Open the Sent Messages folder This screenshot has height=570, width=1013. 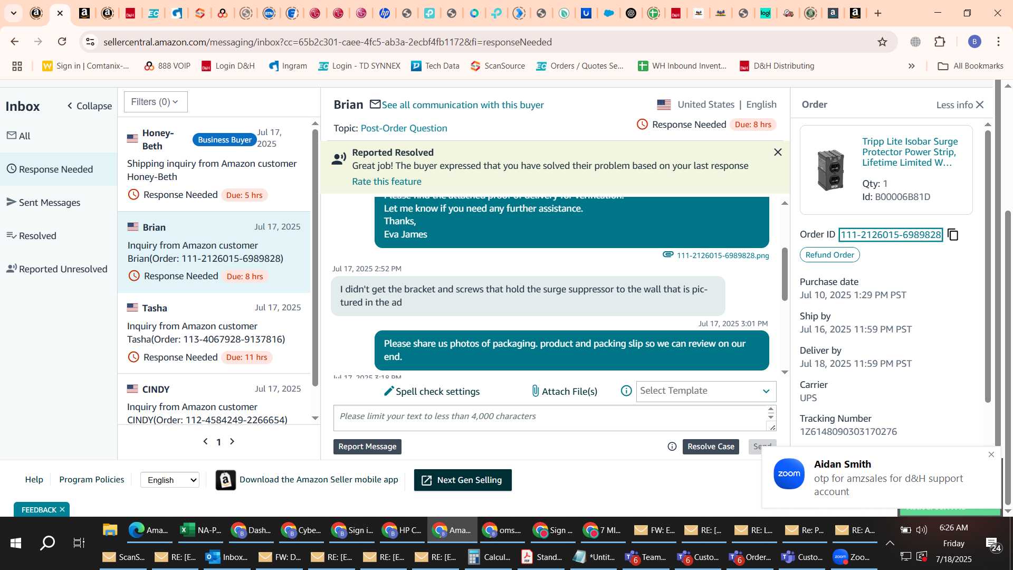coord(58,203)
